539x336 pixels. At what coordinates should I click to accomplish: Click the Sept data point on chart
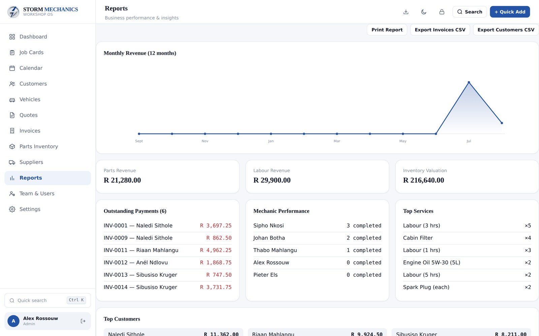pos(139,134)
